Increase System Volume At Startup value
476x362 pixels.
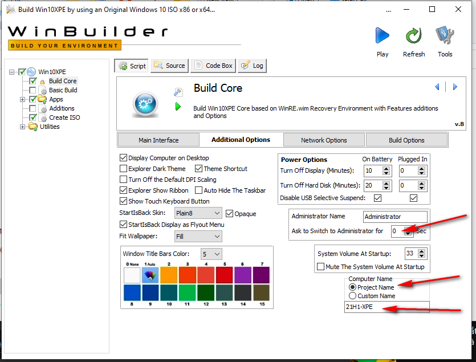pyautogui.click(x=421, y=251)
